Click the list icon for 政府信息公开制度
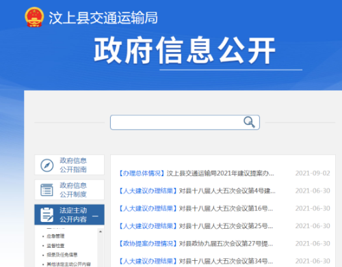The width and height of the screenshot is (342, 267). [47, 190]
